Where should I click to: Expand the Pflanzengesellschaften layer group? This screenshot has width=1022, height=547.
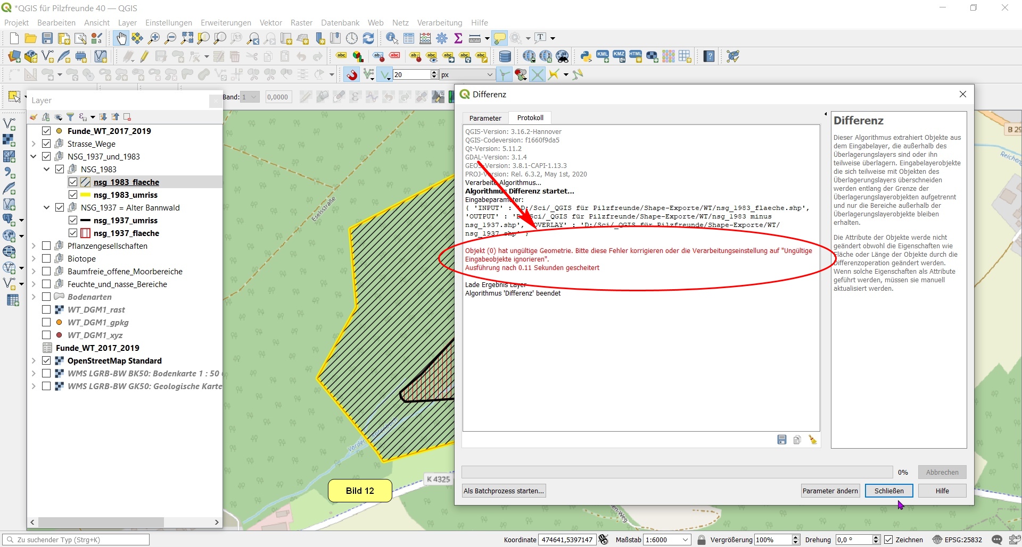pyautogui.click(x=34, y=246)
